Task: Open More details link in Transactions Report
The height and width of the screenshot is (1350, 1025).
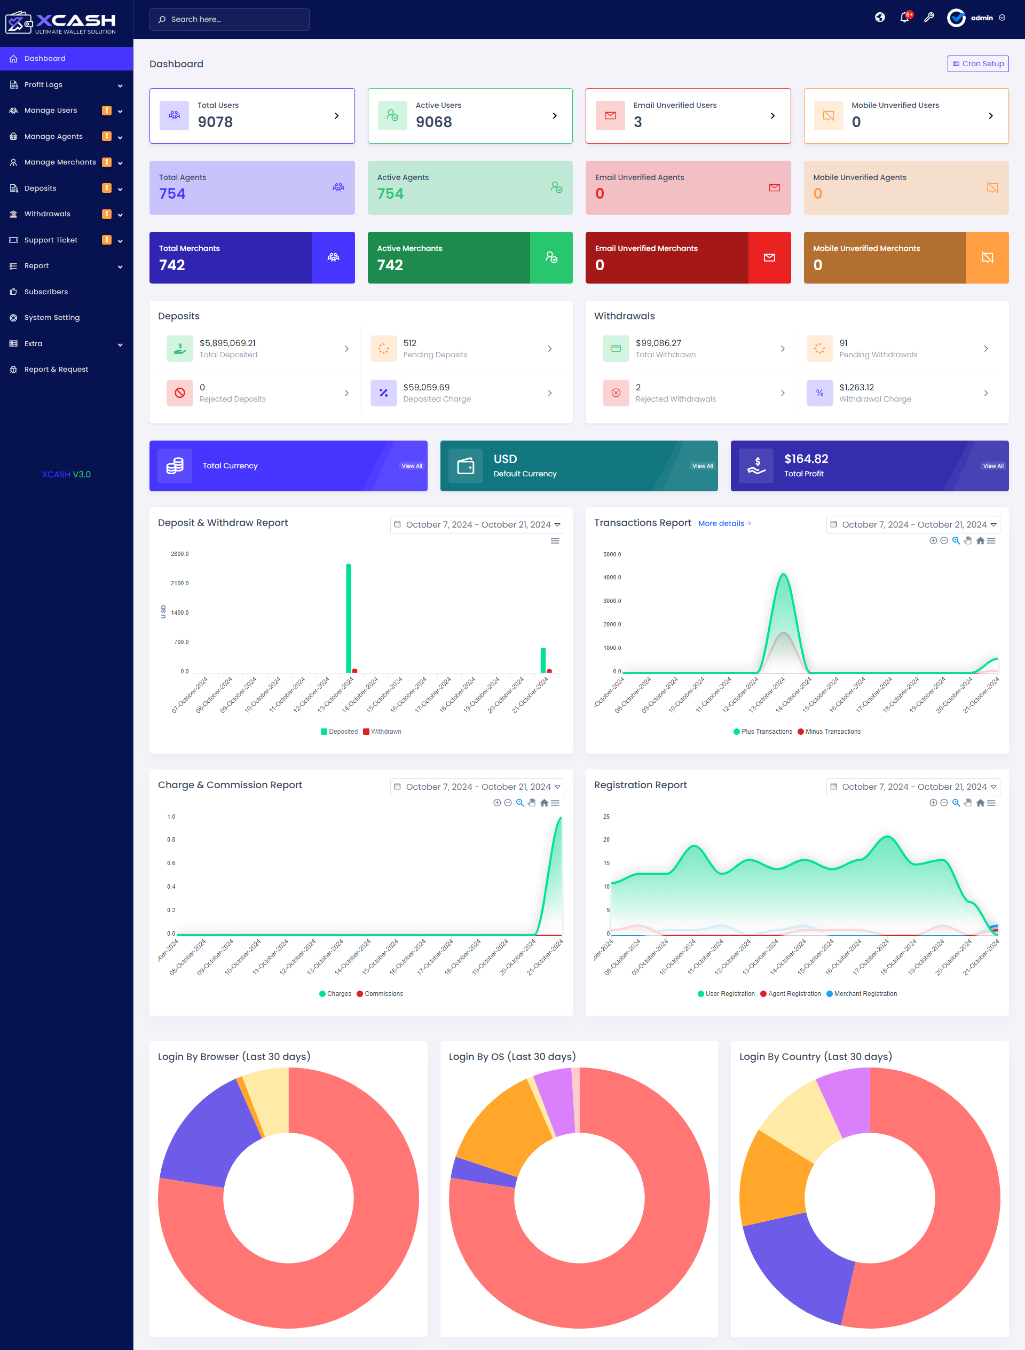Action: 724,524
